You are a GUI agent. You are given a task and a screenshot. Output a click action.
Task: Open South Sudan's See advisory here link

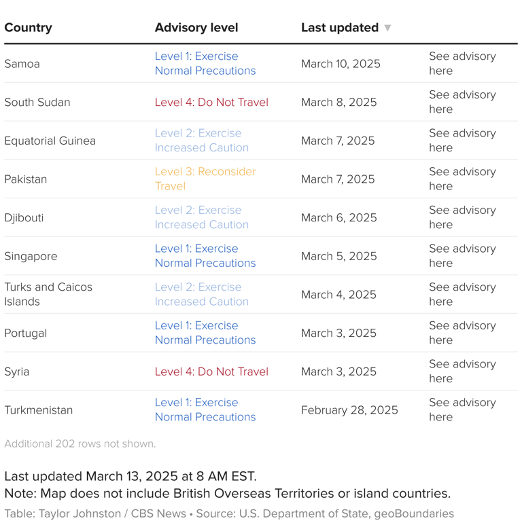462,102
